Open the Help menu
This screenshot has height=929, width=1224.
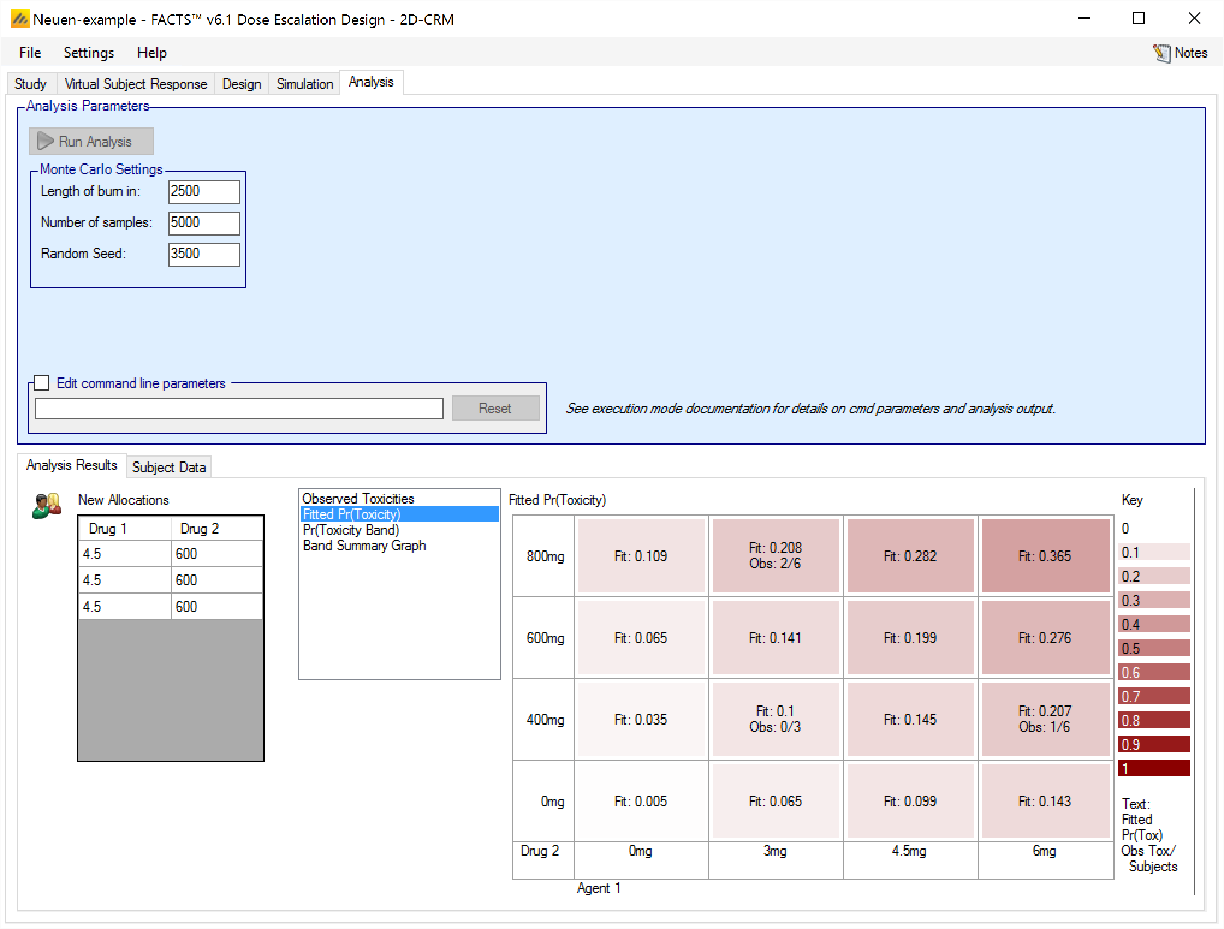151,53
